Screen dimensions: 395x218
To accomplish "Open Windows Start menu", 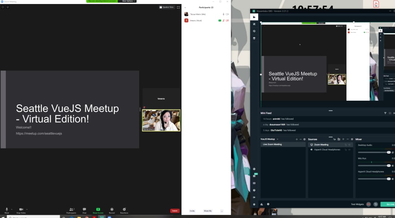I will [x=3, y=217].
